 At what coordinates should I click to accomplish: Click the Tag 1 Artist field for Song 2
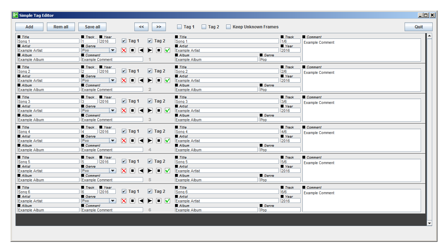pyautogui.click(x=49, y=80)
